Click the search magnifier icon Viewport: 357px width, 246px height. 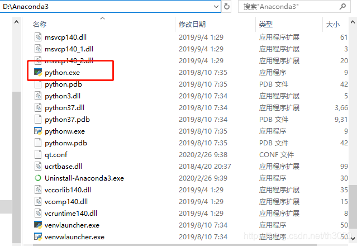[x=342, y=6]
